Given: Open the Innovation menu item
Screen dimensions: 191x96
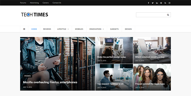Looking at the screenshot, I should pyautogui.click(x=95, y=29).
